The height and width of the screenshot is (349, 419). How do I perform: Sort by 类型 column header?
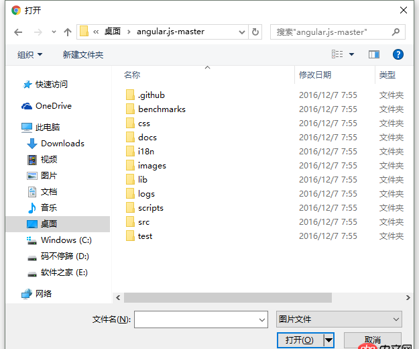[x=387, y=75]
